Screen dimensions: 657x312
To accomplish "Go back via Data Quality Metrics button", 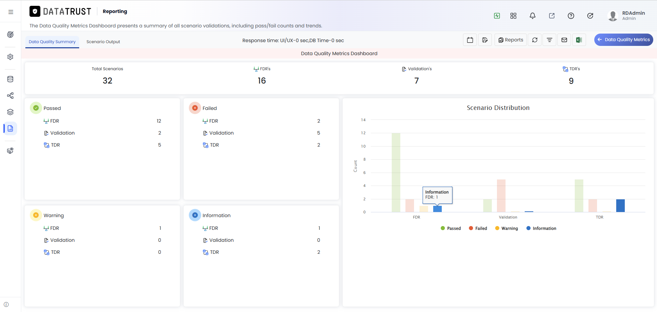I will tap(624, 40).
